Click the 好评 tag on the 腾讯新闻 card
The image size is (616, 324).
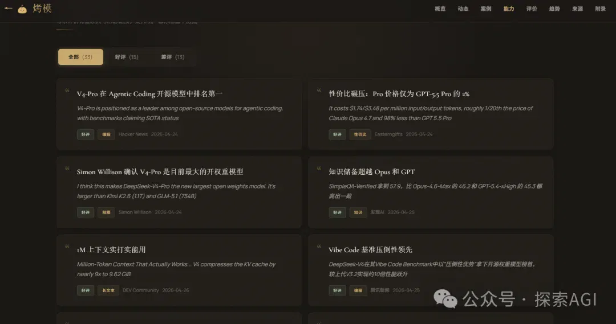337,290
